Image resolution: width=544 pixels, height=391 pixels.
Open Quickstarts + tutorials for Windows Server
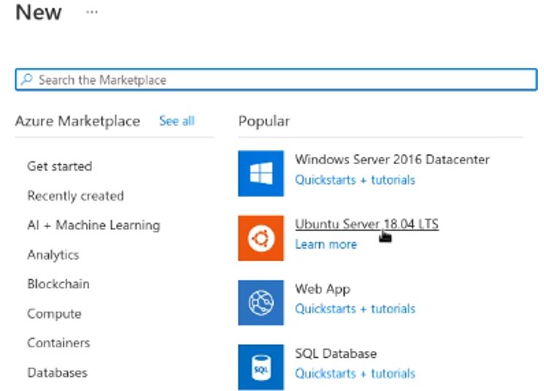point(355,180)
